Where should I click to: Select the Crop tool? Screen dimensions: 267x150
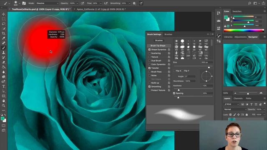click(x=4, y=33)
